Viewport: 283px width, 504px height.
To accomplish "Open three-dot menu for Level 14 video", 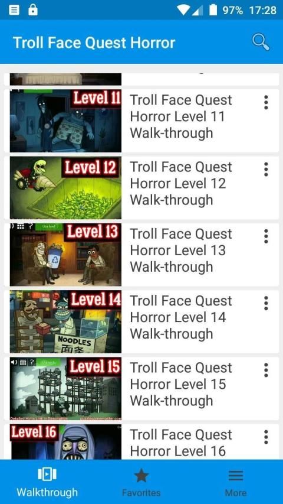I will click(x=266, y=303).
